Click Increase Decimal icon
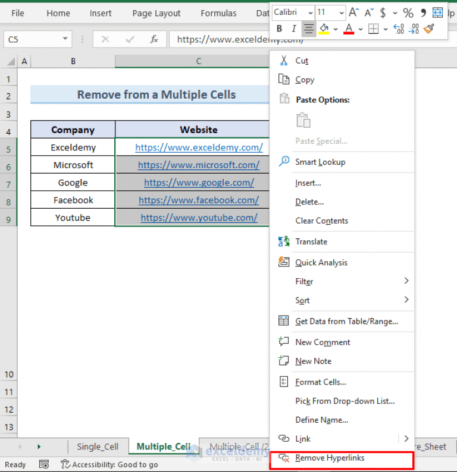457x472 pixels. click(399, 29)
